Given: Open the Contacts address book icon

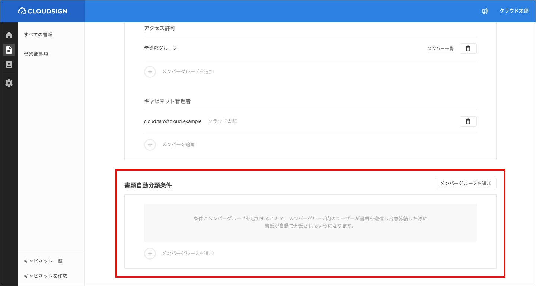Looking at the screenshot, I should 9,65.
